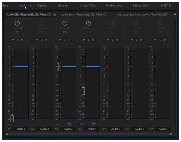181x142 pixels.
Task: Click the pan knob on Audio 5
Action: 112,23
